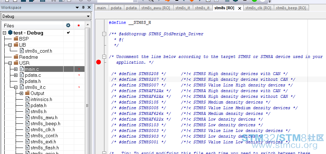326x154 pixels.
Task: Click the '#define STM8S007' comment line
Action: point(202,85)
